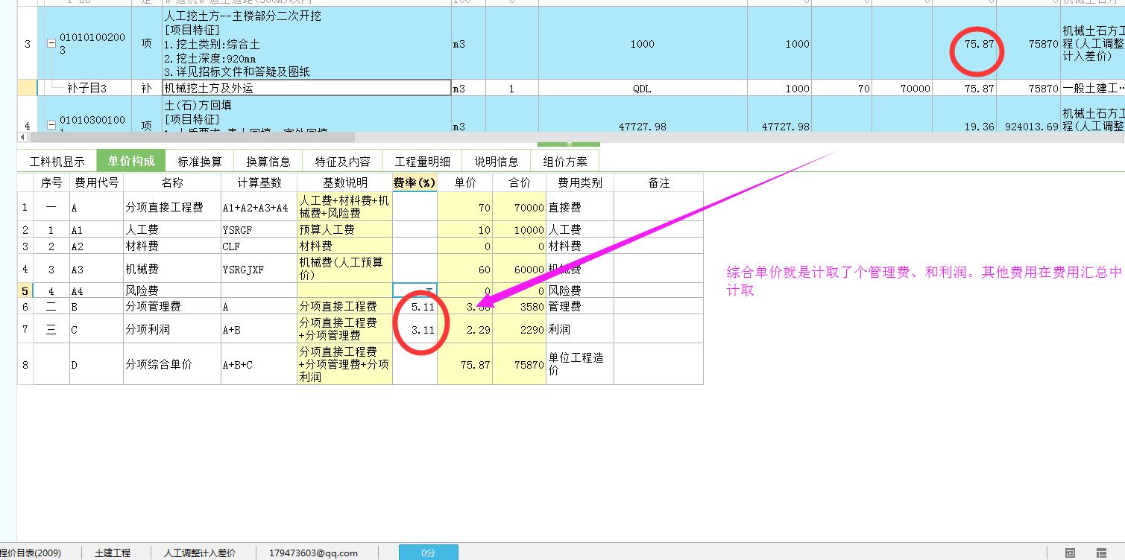
Task: Click the A1+A2+A3+A4 calculation base cell
Action: (259, 207)
